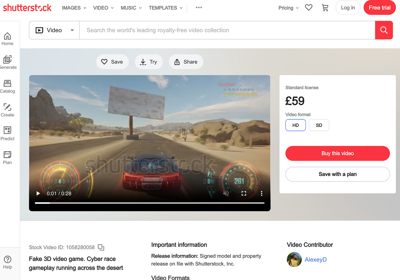
Task: Click the Important information heading
Action: pyautogui.click(x=179, y=245)
